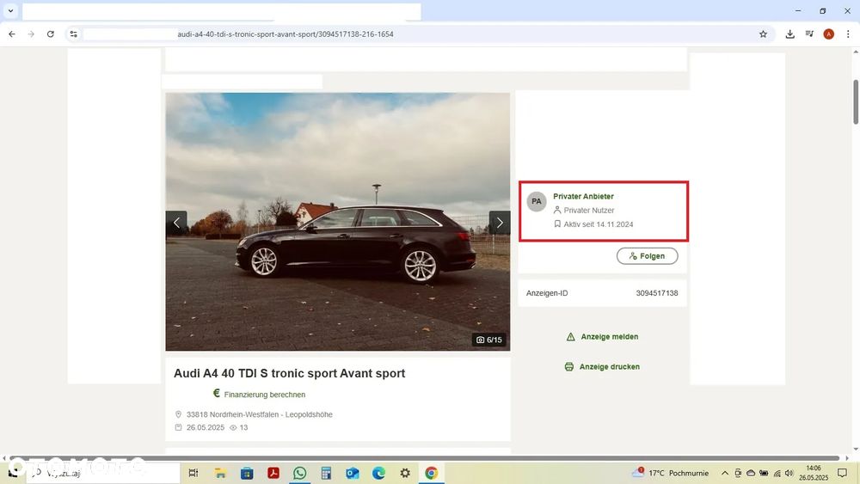The height and width of the screenshot is (484, 860).
Task: Show the previous car photo
Action: [176, 223]
